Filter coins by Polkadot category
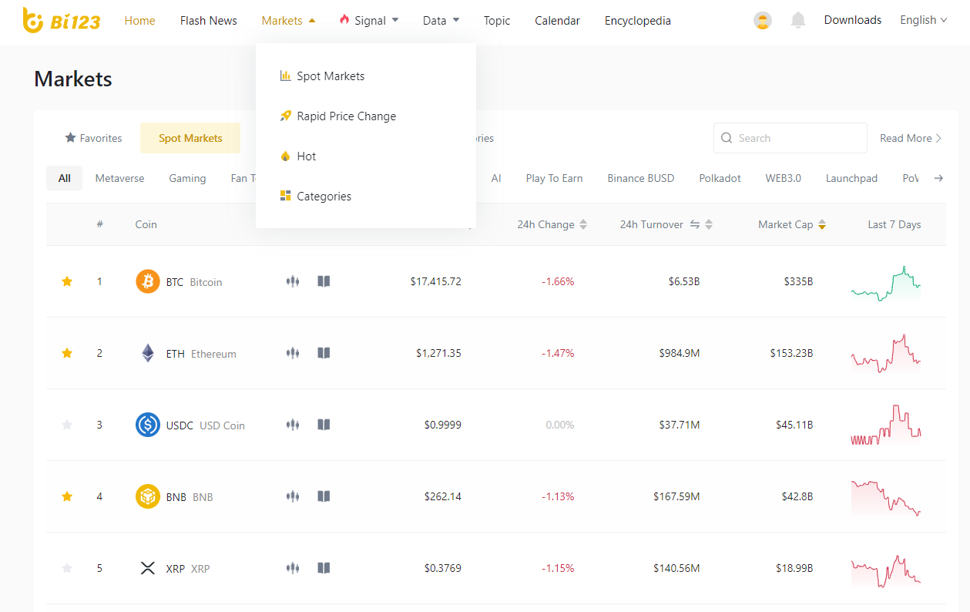Viewport: 970px width, 612px height. [x=720, y=178]
